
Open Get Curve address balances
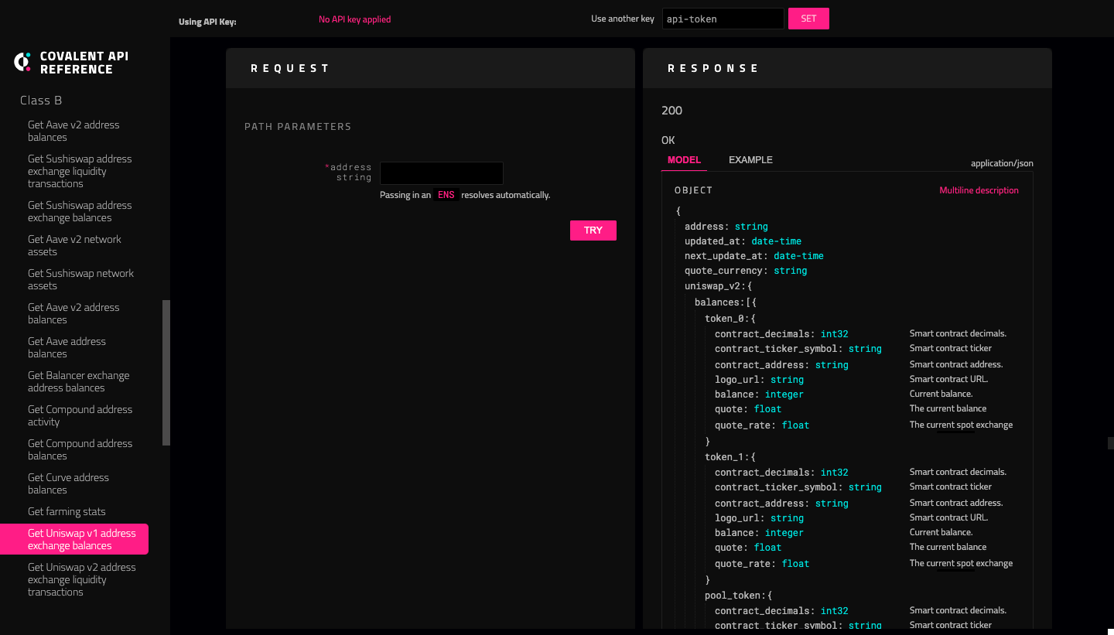tap(68, 483)
